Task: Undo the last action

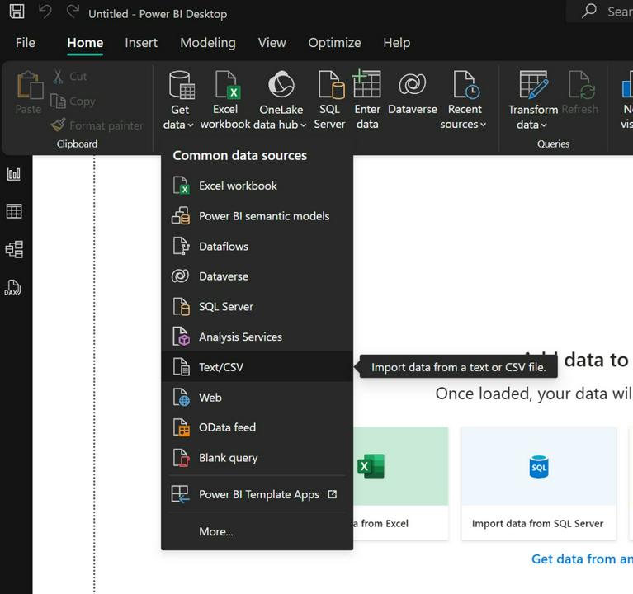Action: pos(45,12)
